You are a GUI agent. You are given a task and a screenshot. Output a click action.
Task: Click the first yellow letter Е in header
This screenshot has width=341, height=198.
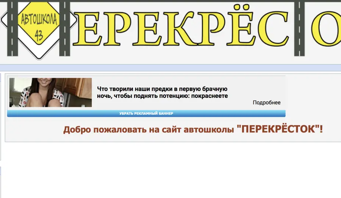tap(87, 28)
